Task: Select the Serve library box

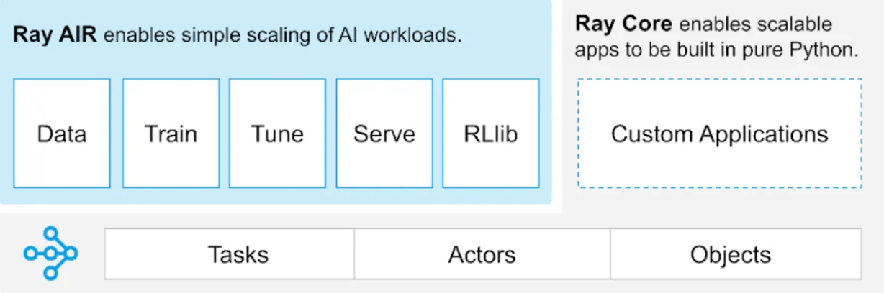Action: pyautogui.click(x=384, y=134)
